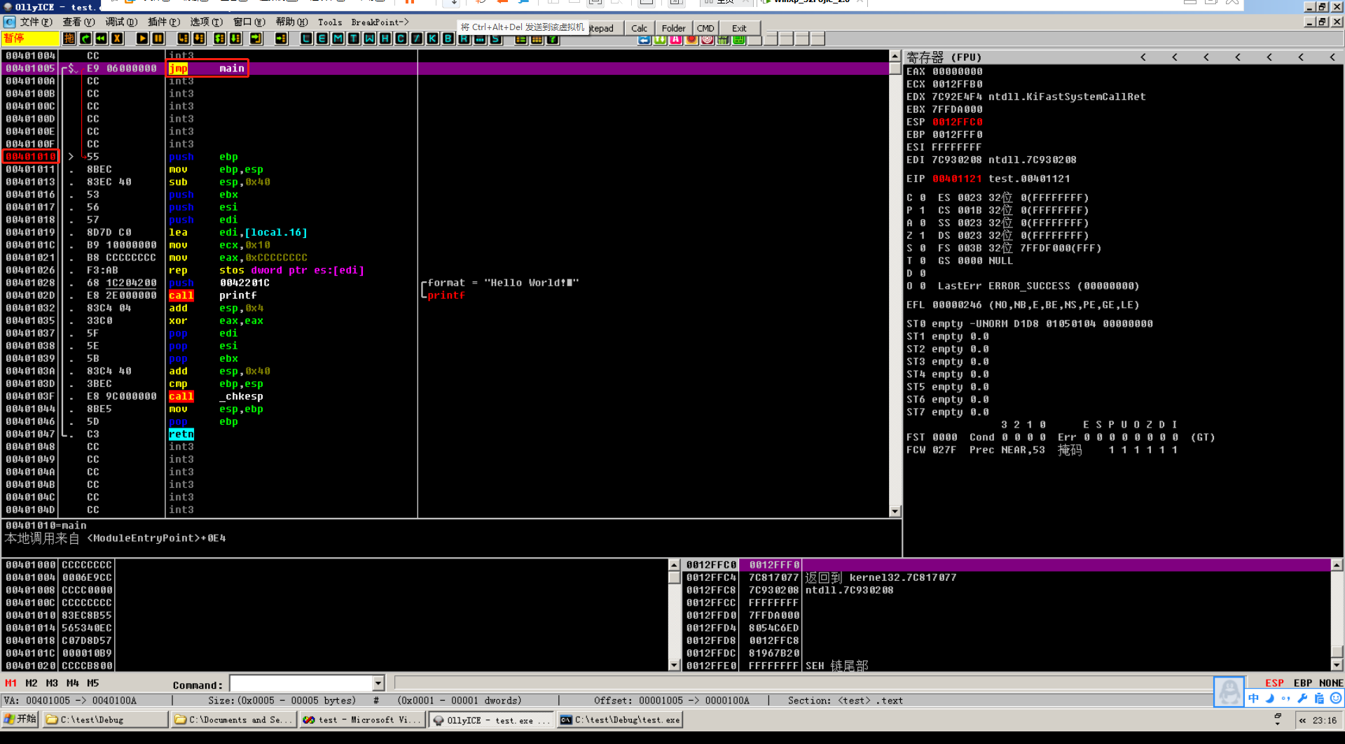The width and height of the screenshot is (1345, 744).
Task: Click the Step Into toolbar icon
Action: coord(183,38)
